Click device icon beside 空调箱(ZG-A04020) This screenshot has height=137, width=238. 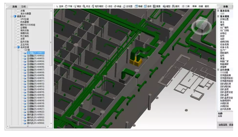25,106
